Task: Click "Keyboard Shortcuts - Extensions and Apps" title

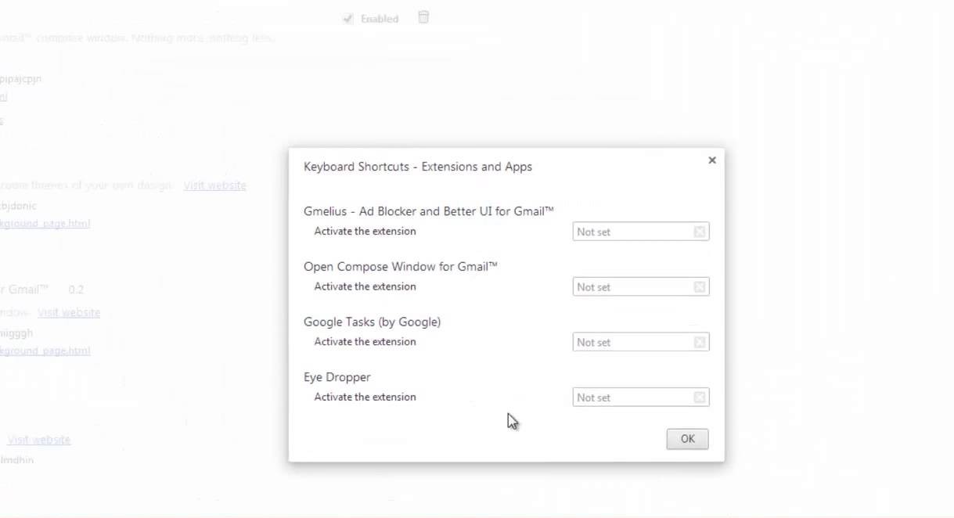Action: coord(418,167)
